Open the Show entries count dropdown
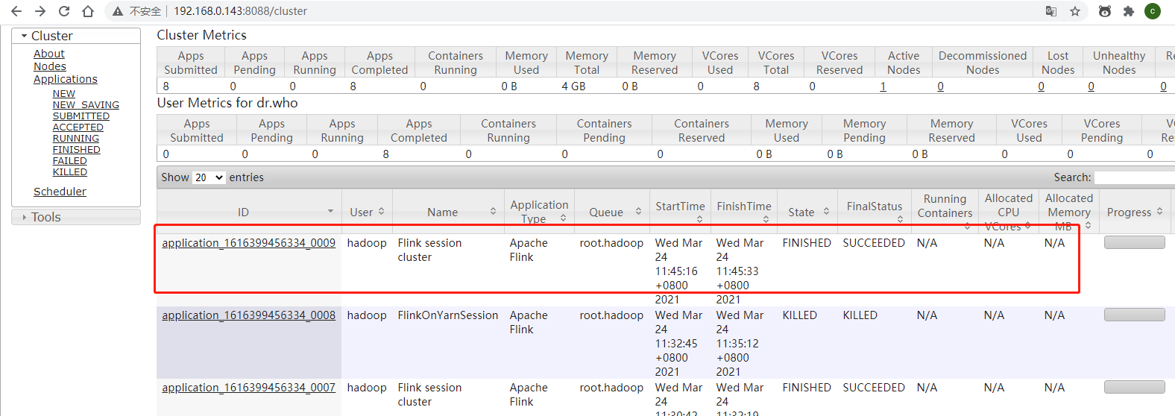 (x=209, y=177)
